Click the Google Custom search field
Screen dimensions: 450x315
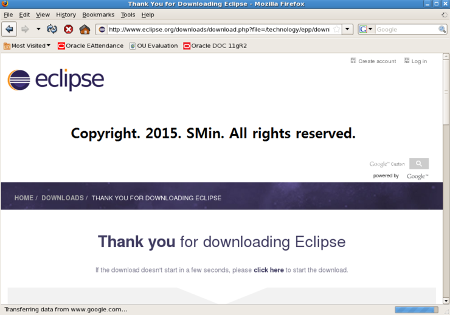[x=387, y=164]
